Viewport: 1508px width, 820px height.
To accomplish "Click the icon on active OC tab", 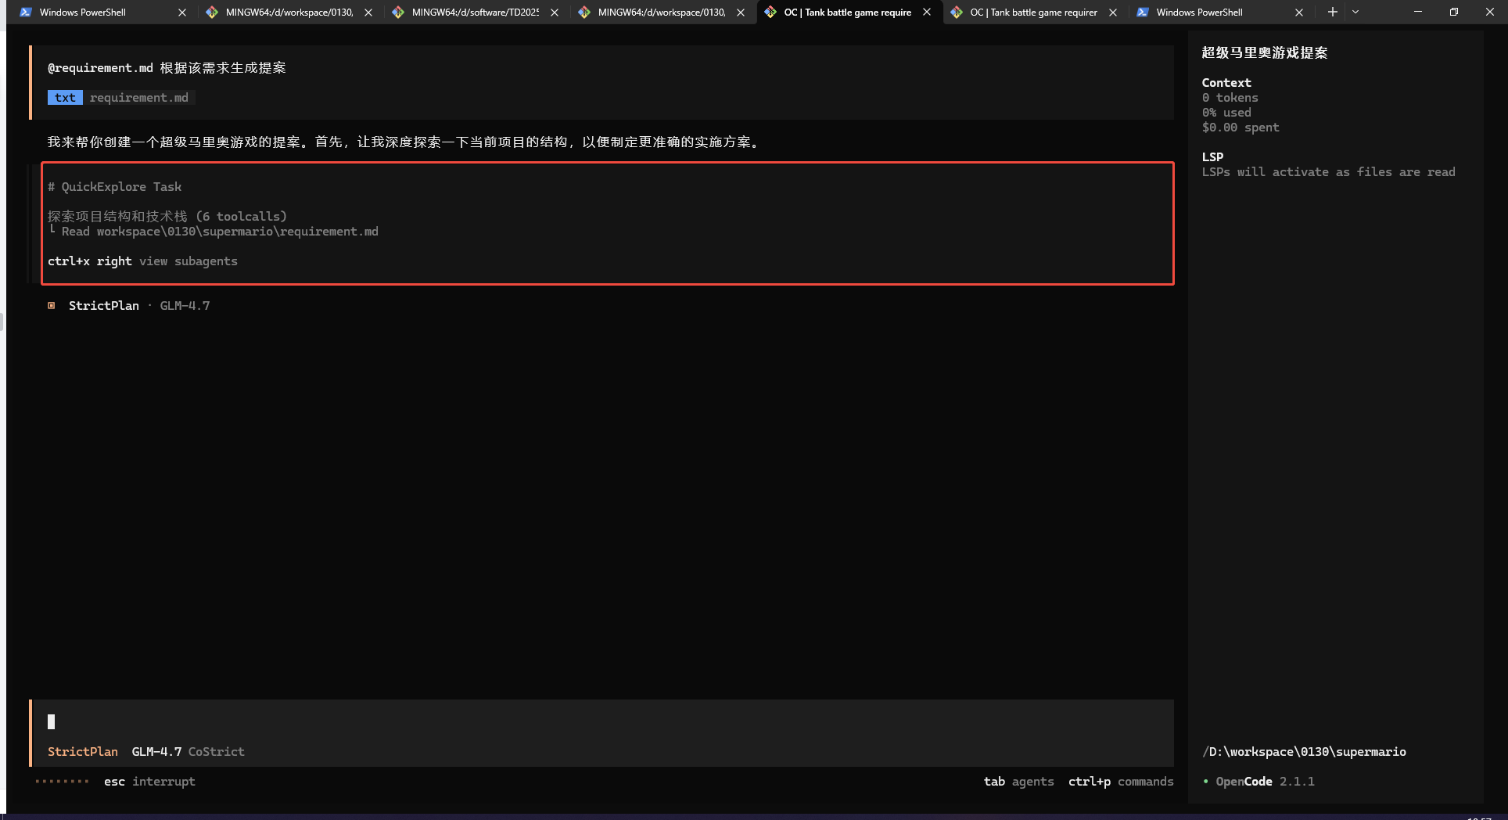I will coord(770,13).
